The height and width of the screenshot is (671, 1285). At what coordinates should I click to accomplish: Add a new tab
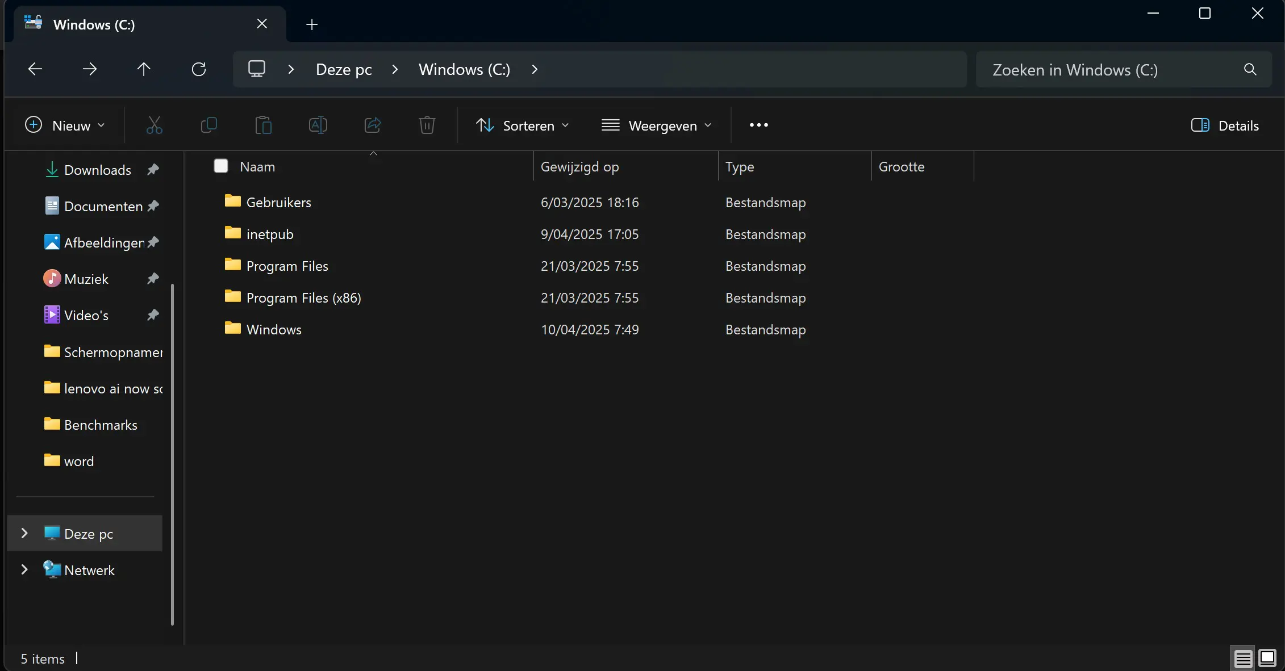pyautogui.click(x=311, y=24)
